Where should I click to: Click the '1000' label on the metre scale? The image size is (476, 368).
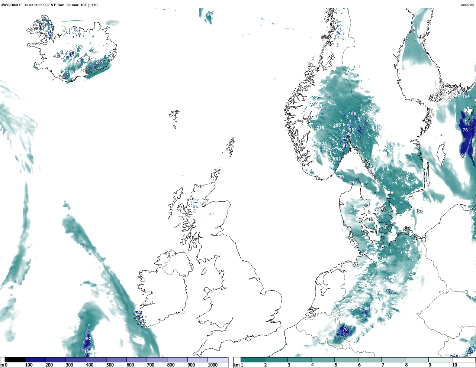point(213,365)
